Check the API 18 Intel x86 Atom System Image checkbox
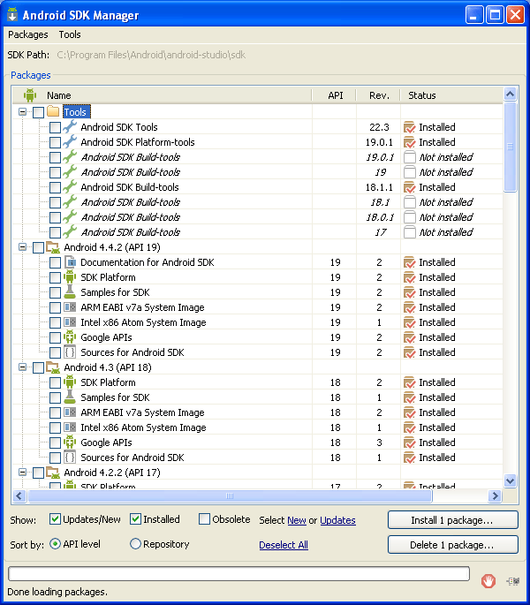 [55, 427]
